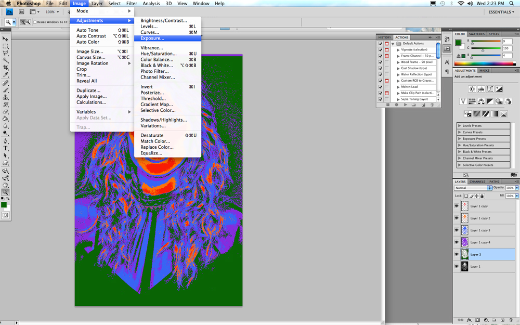Open the Filter menu
This screenshot has width=520, height=325.
tap(132, 3)
